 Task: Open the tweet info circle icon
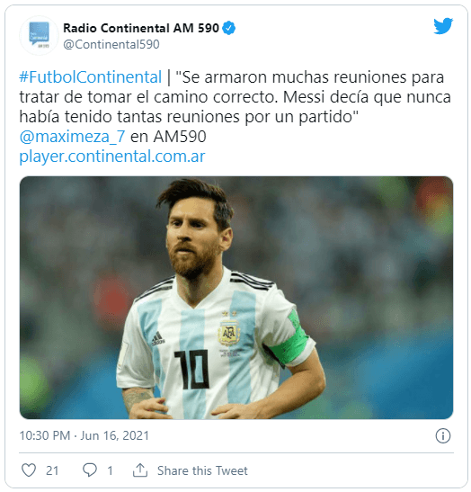coord(443,435)
